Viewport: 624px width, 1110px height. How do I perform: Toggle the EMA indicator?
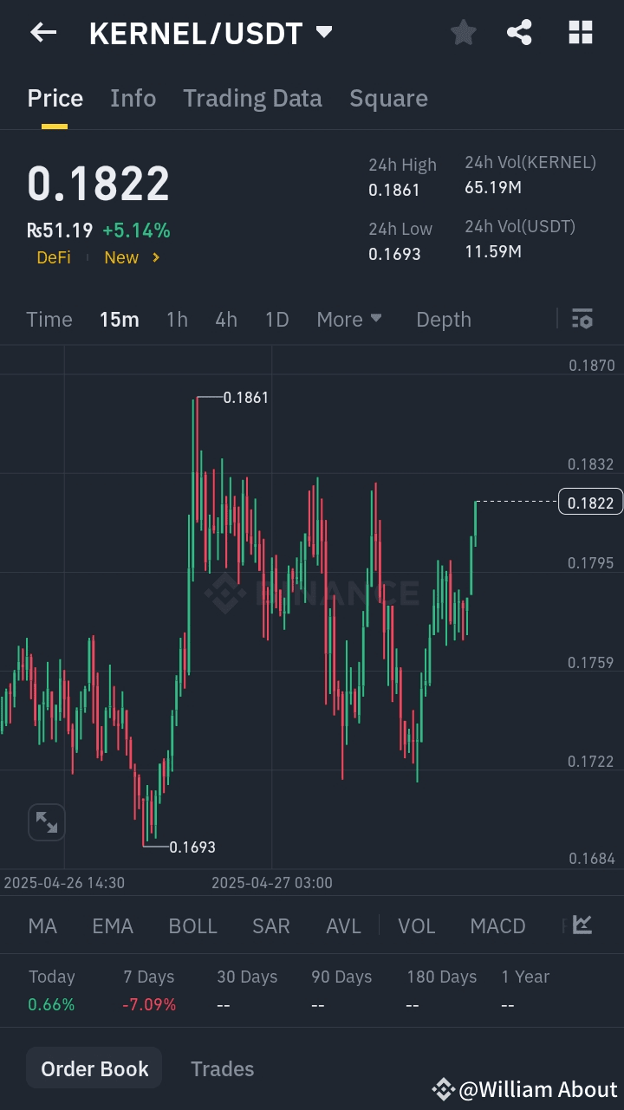tap(113, 926)
